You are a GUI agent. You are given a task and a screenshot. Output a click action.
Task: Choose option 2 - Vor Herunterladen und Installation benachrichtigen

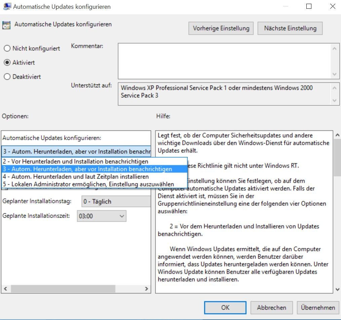94,161
